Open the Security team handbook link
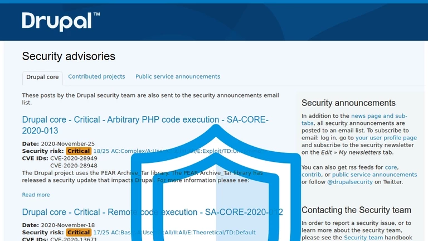Image resolution: width=428 pixels, height=241 pixels. (363, 238)
